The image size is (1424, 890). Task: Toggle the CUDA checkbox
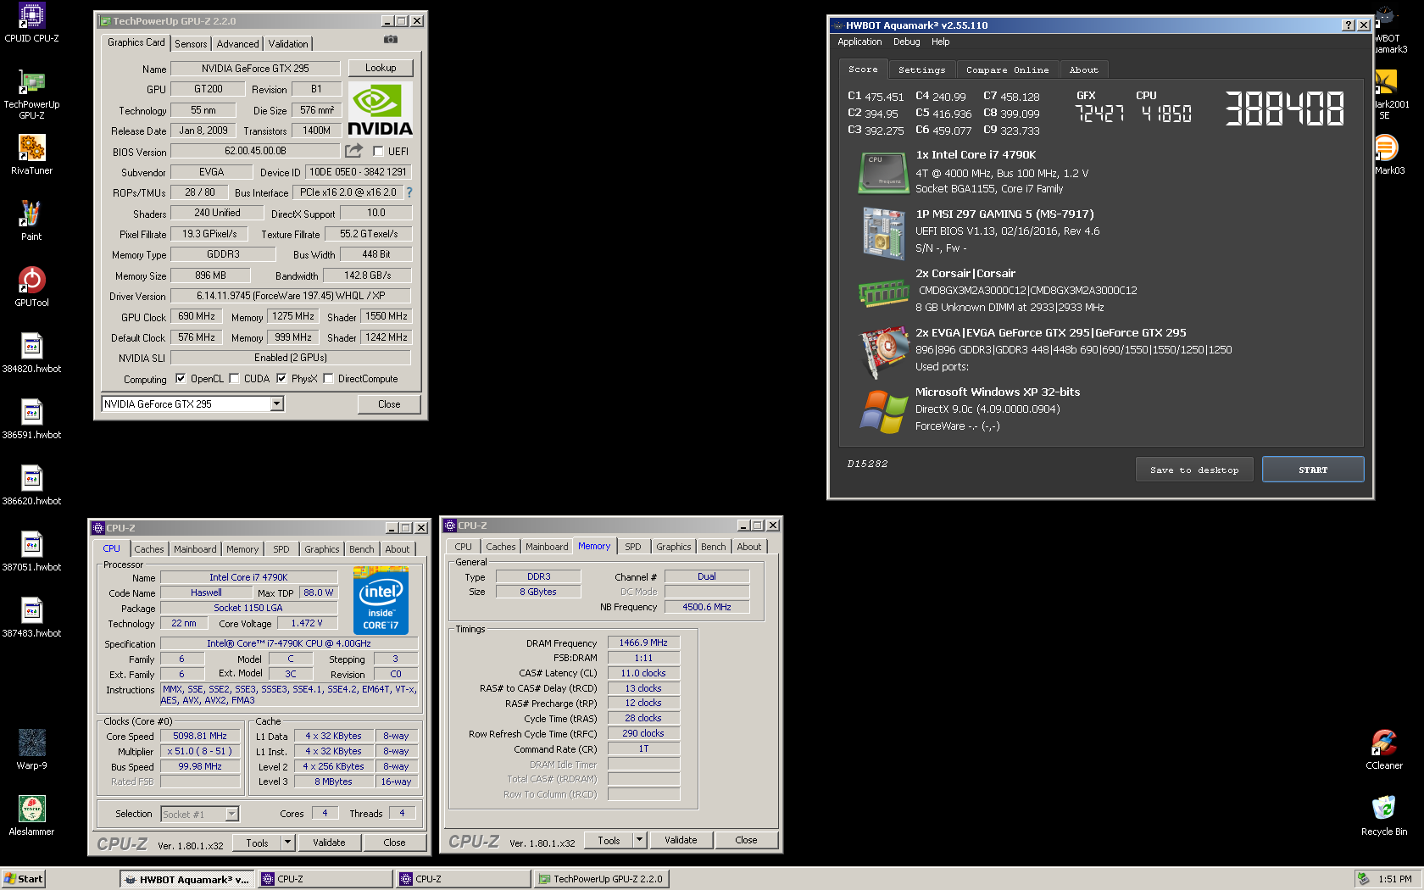(x=234, y=379)
